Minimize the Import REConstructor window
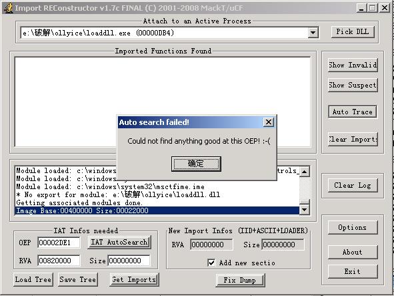Image resolution: width=394 pixels, height=296 pixels. coord(361,8)
